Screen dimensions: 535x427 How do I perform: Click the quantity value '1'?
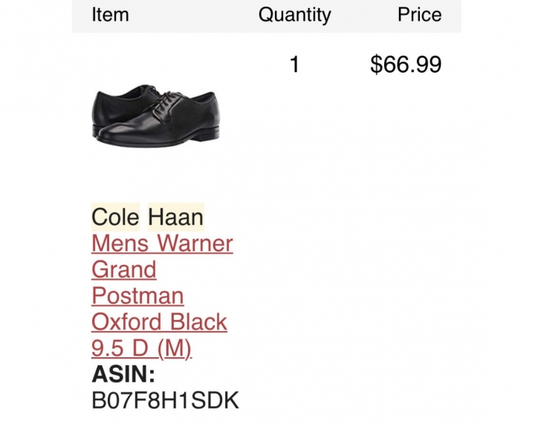(294, 64)
